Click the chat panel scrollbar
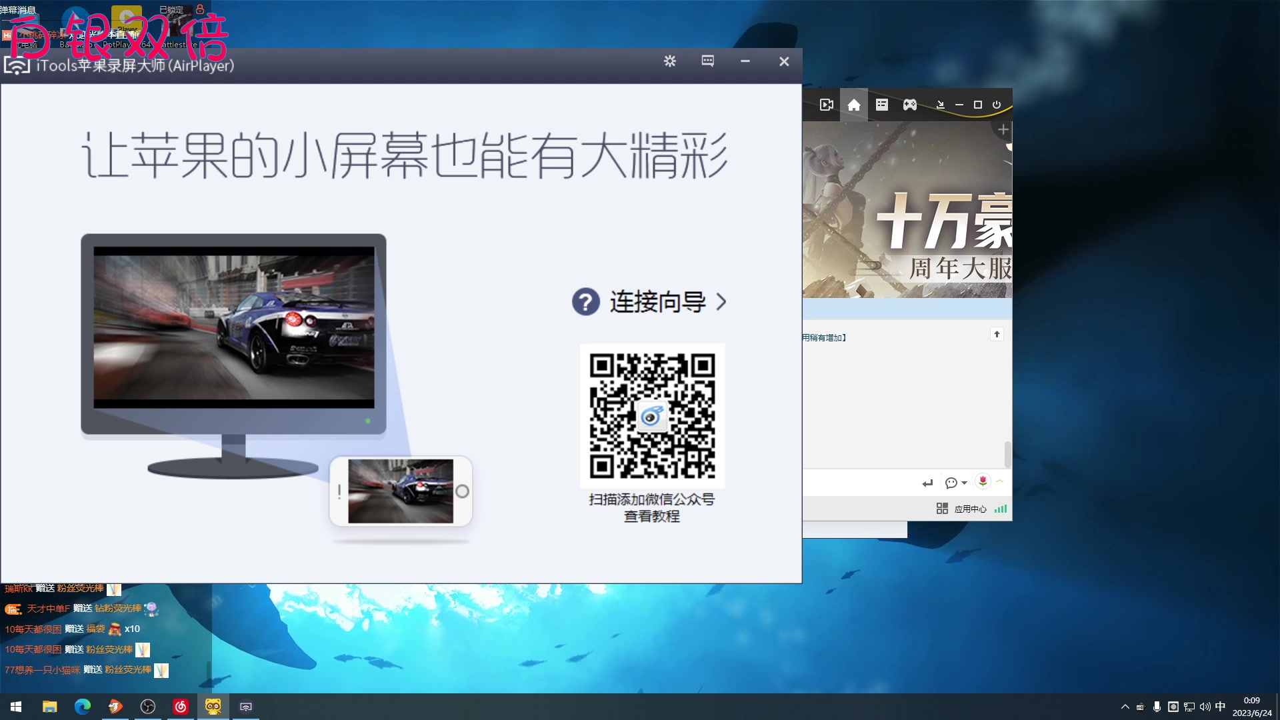 [1007, 454]
